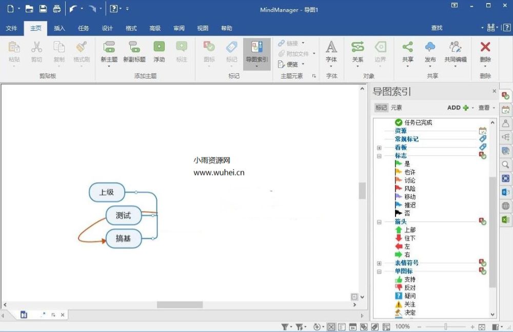Open the 共享 share icon
The width and height of the screenshot is (513, 332).
407,48
